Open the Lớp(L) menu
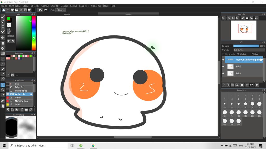The height and width of the screenshot is (149, 266). click(26, 6)
